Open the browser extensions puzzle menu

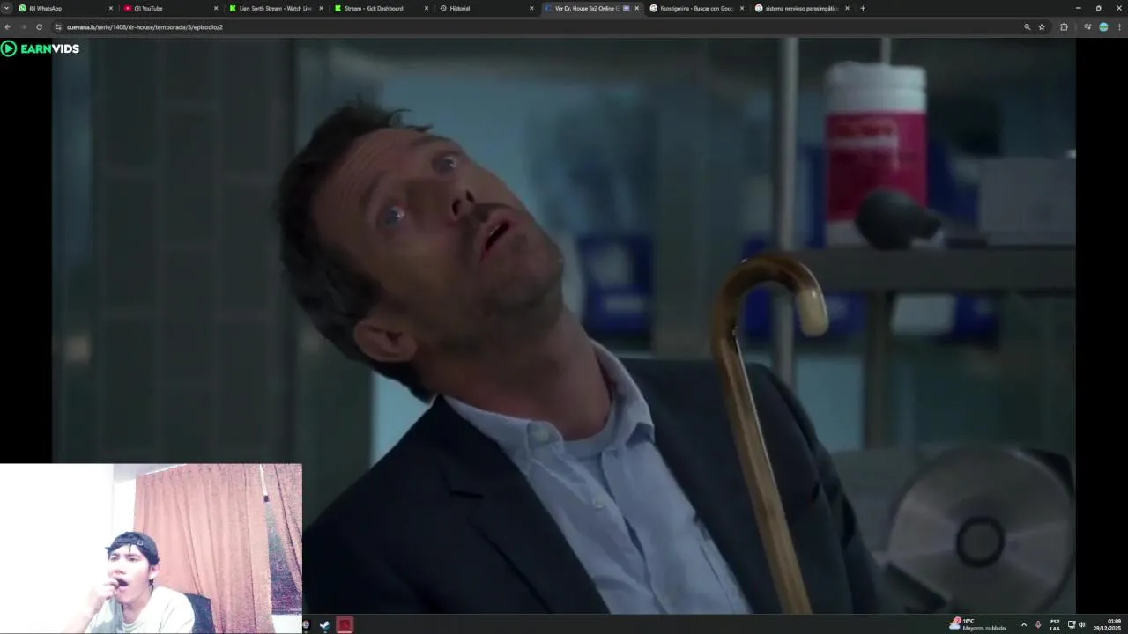(1064, 27)
